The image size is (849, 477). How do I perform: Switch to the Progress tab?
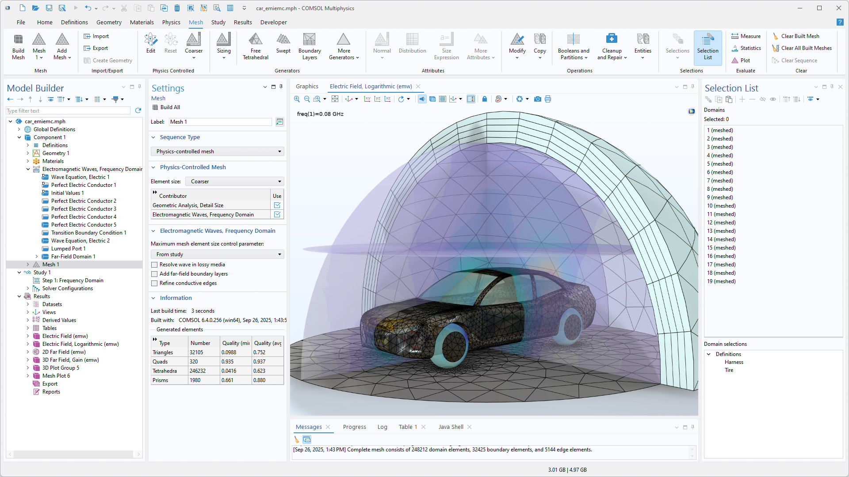pos(354,427)
